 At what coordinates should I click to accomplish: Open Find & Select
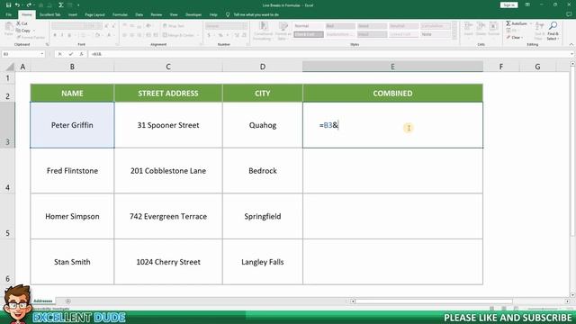553,31
